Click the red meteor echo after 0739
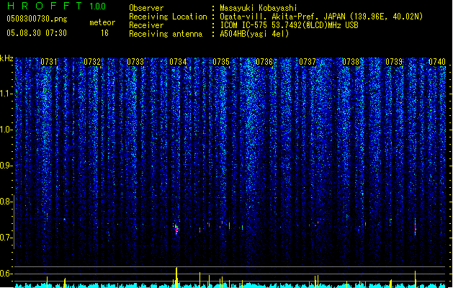 [x=415, y=228]
